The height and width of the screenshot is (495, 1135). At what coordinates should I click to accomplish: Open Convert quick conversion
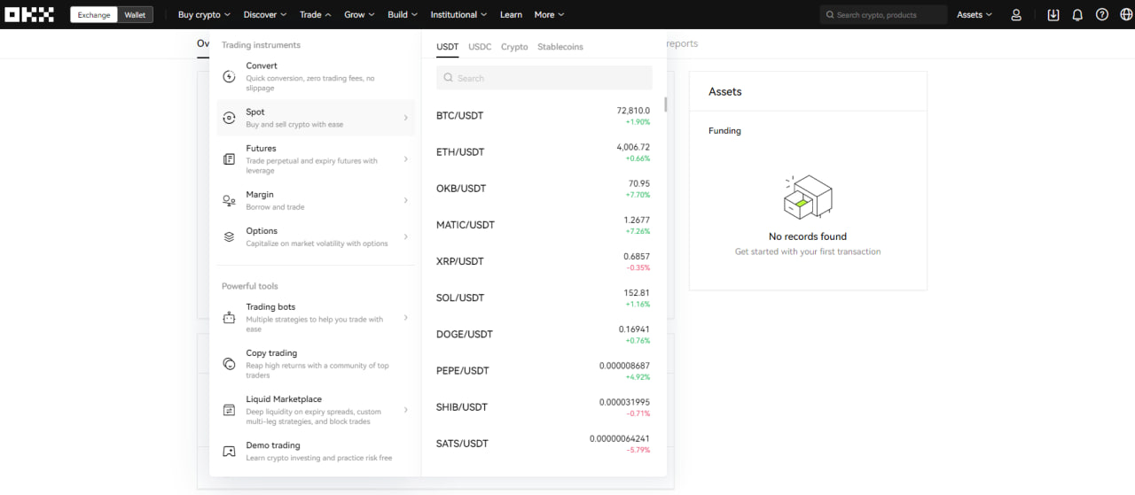316,76
